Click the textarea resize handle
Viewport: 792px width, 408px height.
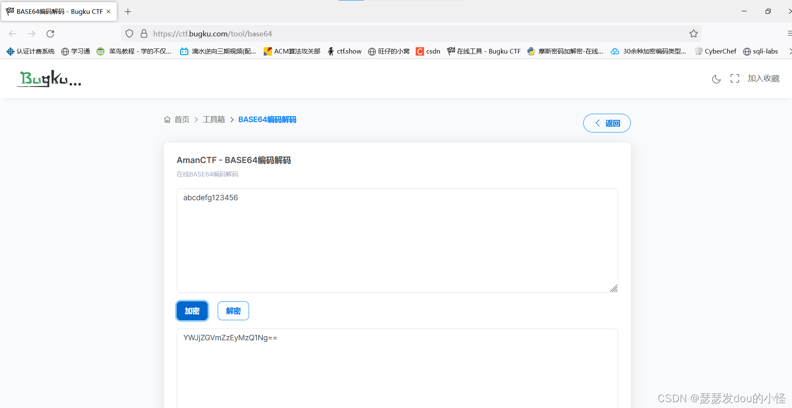pos(614,288)
